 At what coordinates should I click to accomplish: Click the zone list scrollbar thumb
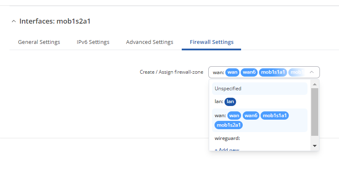[315, 112]
